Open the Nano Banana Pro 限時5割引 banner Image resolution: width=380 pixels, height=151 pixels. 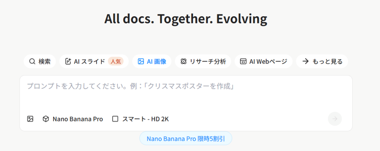186,139
